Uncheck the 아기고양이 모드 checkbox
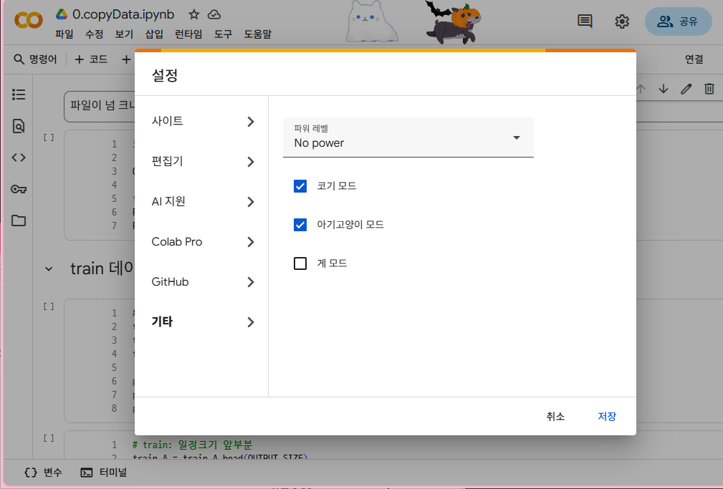The image size is (723, 489). point(300,225)
